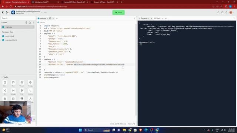Create a new folder in Files panel
This screenshot has width=237, height=133.
[x=30, y=23]
